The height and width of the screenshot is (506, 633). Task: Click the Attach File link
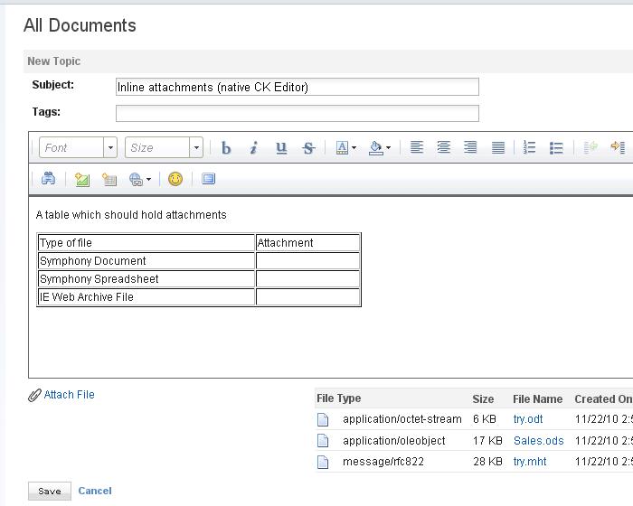click(69, 395)
